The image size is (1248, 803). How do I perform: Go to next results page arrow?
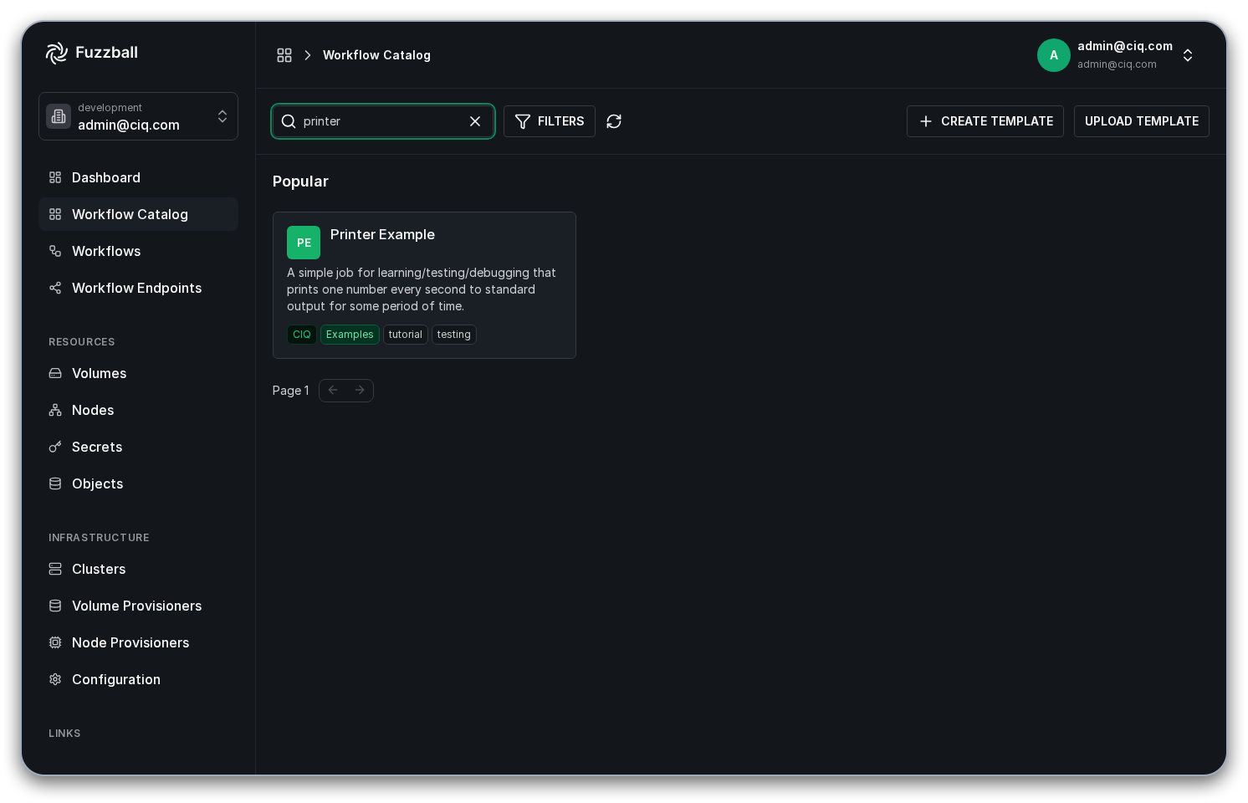tap(360, 391)
